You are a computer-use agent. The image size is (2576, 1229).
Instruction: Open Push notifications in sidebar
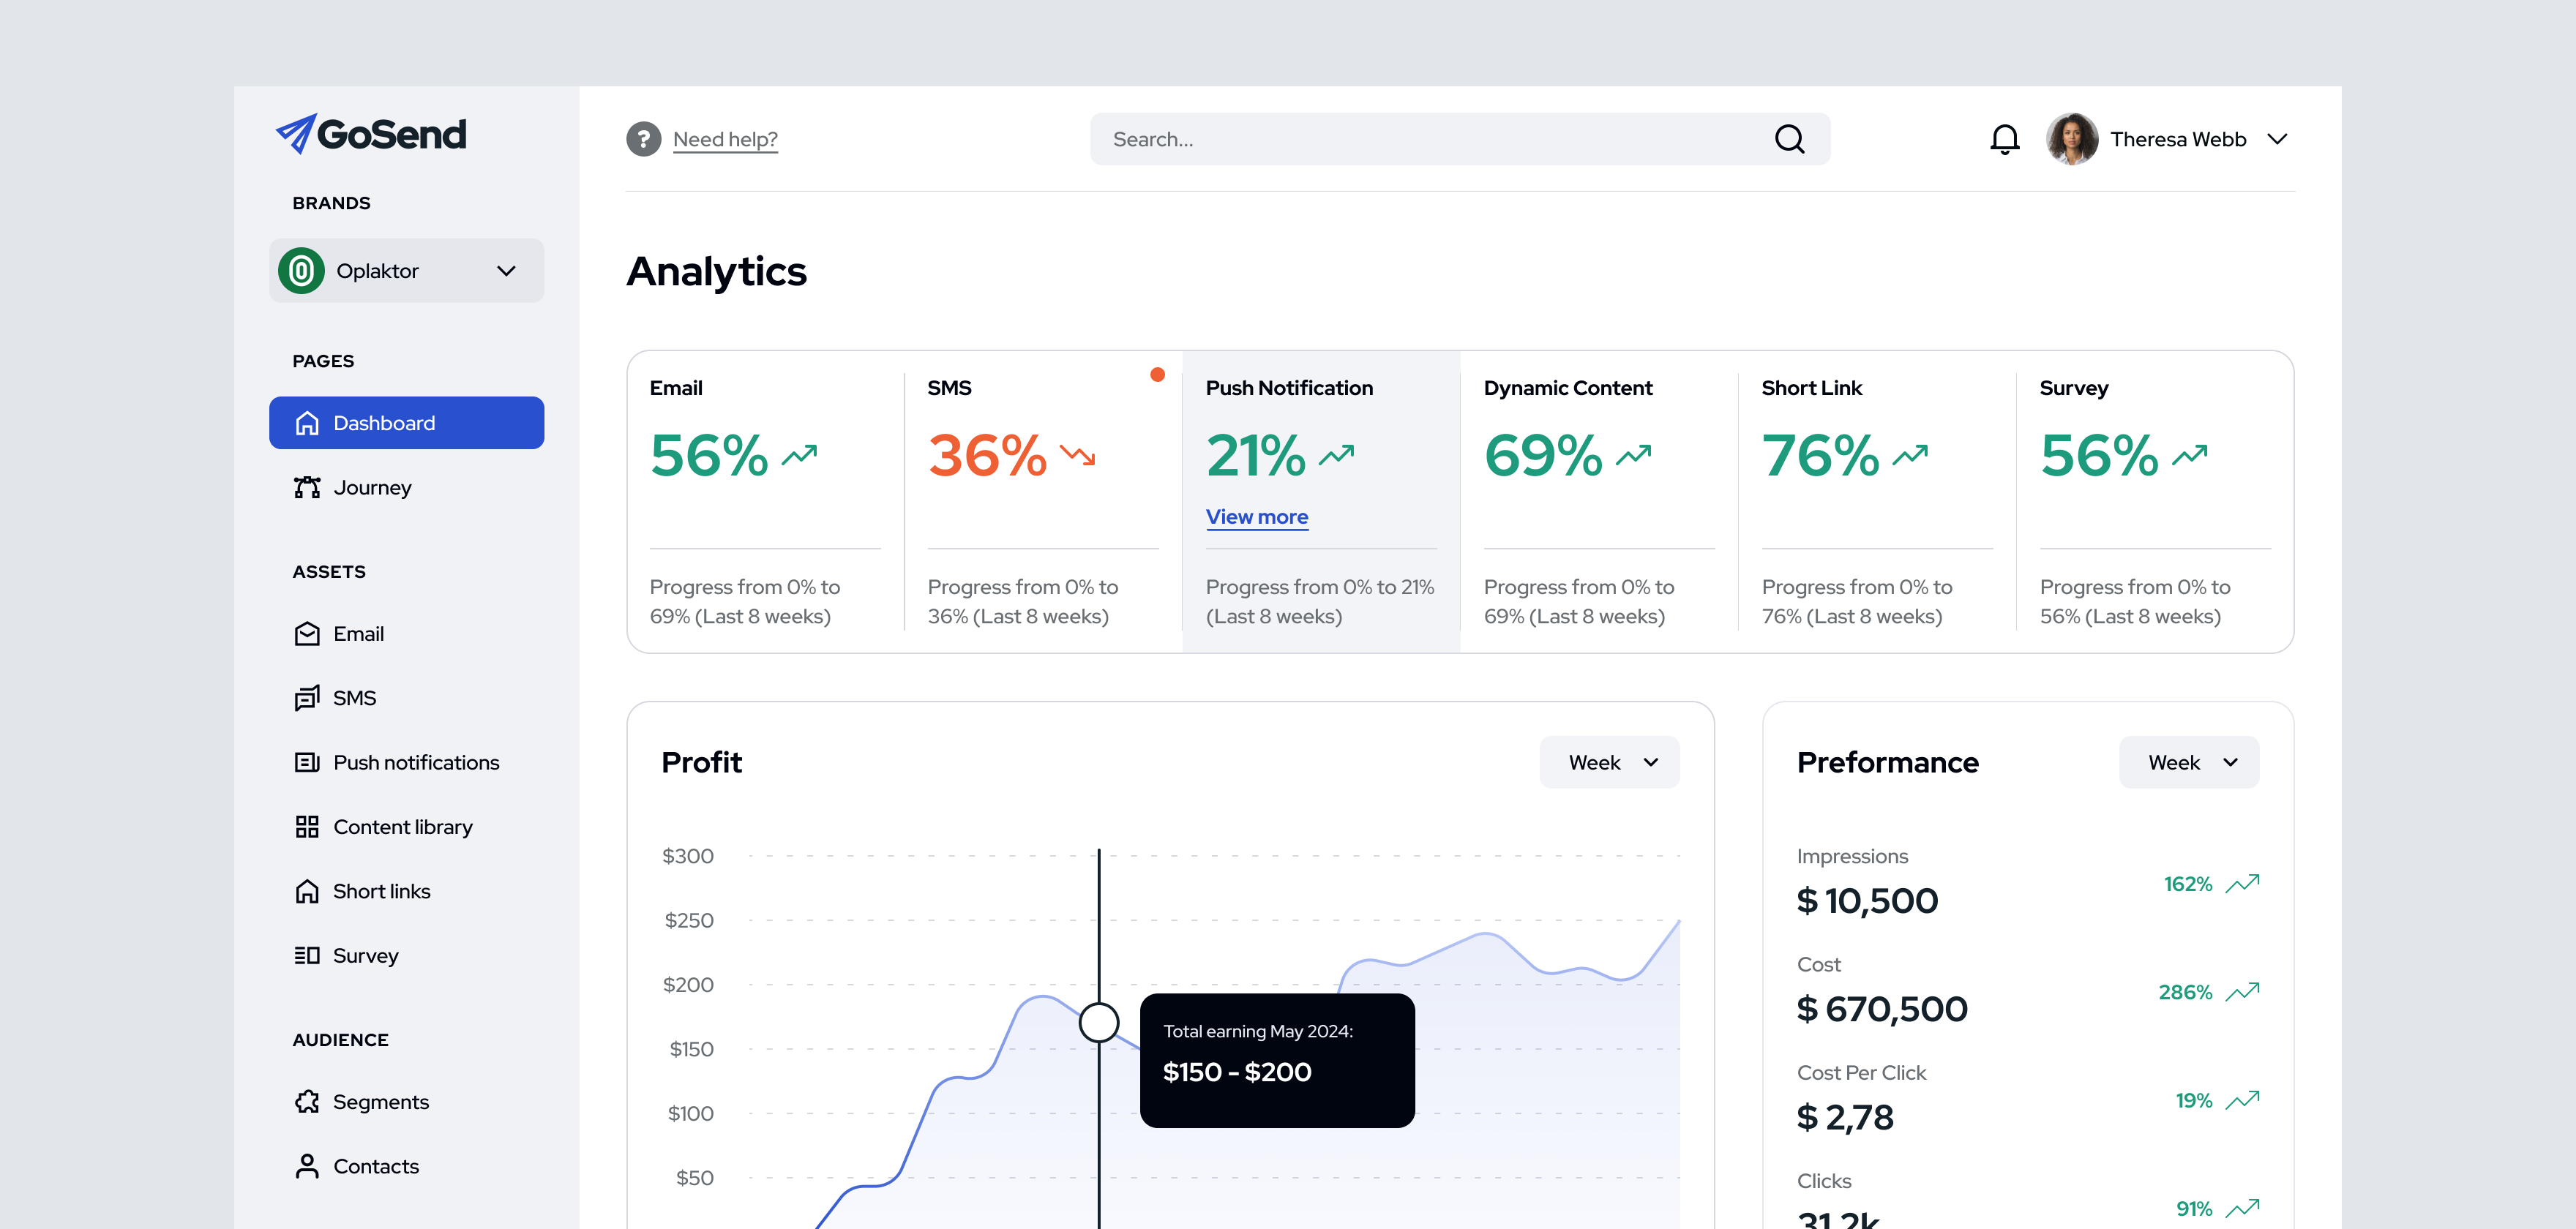coord(416,763)
